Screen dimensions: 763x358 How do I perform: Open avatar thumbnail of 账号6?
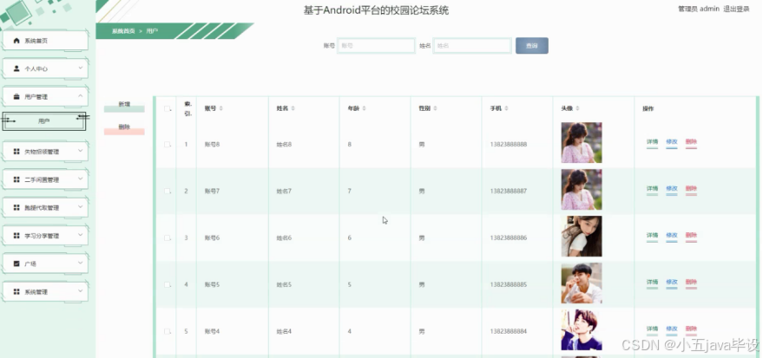pos(582,236)
